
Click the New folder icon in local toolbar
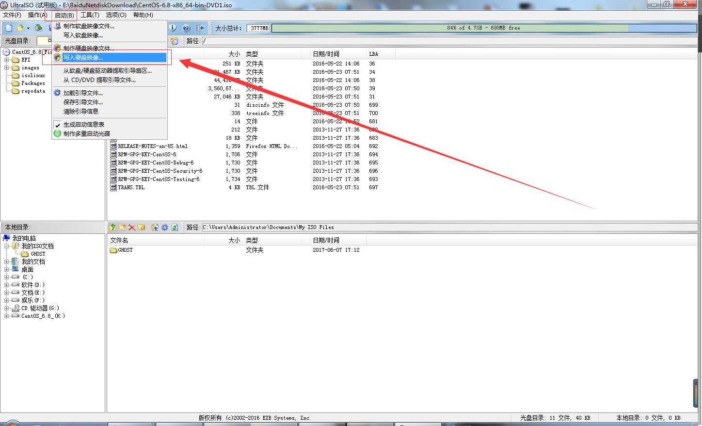click(x=122, y=227)
